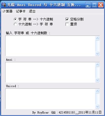Open the 计算器 menu item
Image resolution: width=105 pixels, height=116 pixels.
pos(7,11)
